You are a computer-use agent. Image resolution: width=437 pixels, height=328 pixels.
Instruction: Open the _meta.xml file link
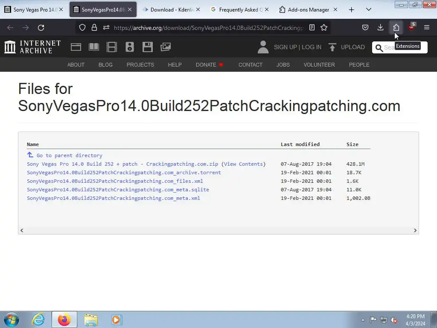(x=114, y=198)
